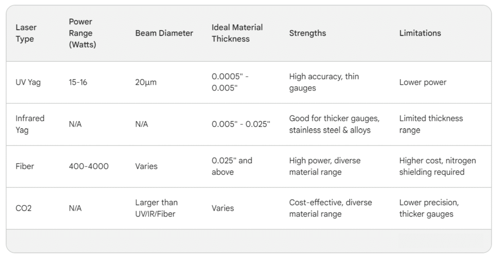Click the Limitations column header

[420, 33]
